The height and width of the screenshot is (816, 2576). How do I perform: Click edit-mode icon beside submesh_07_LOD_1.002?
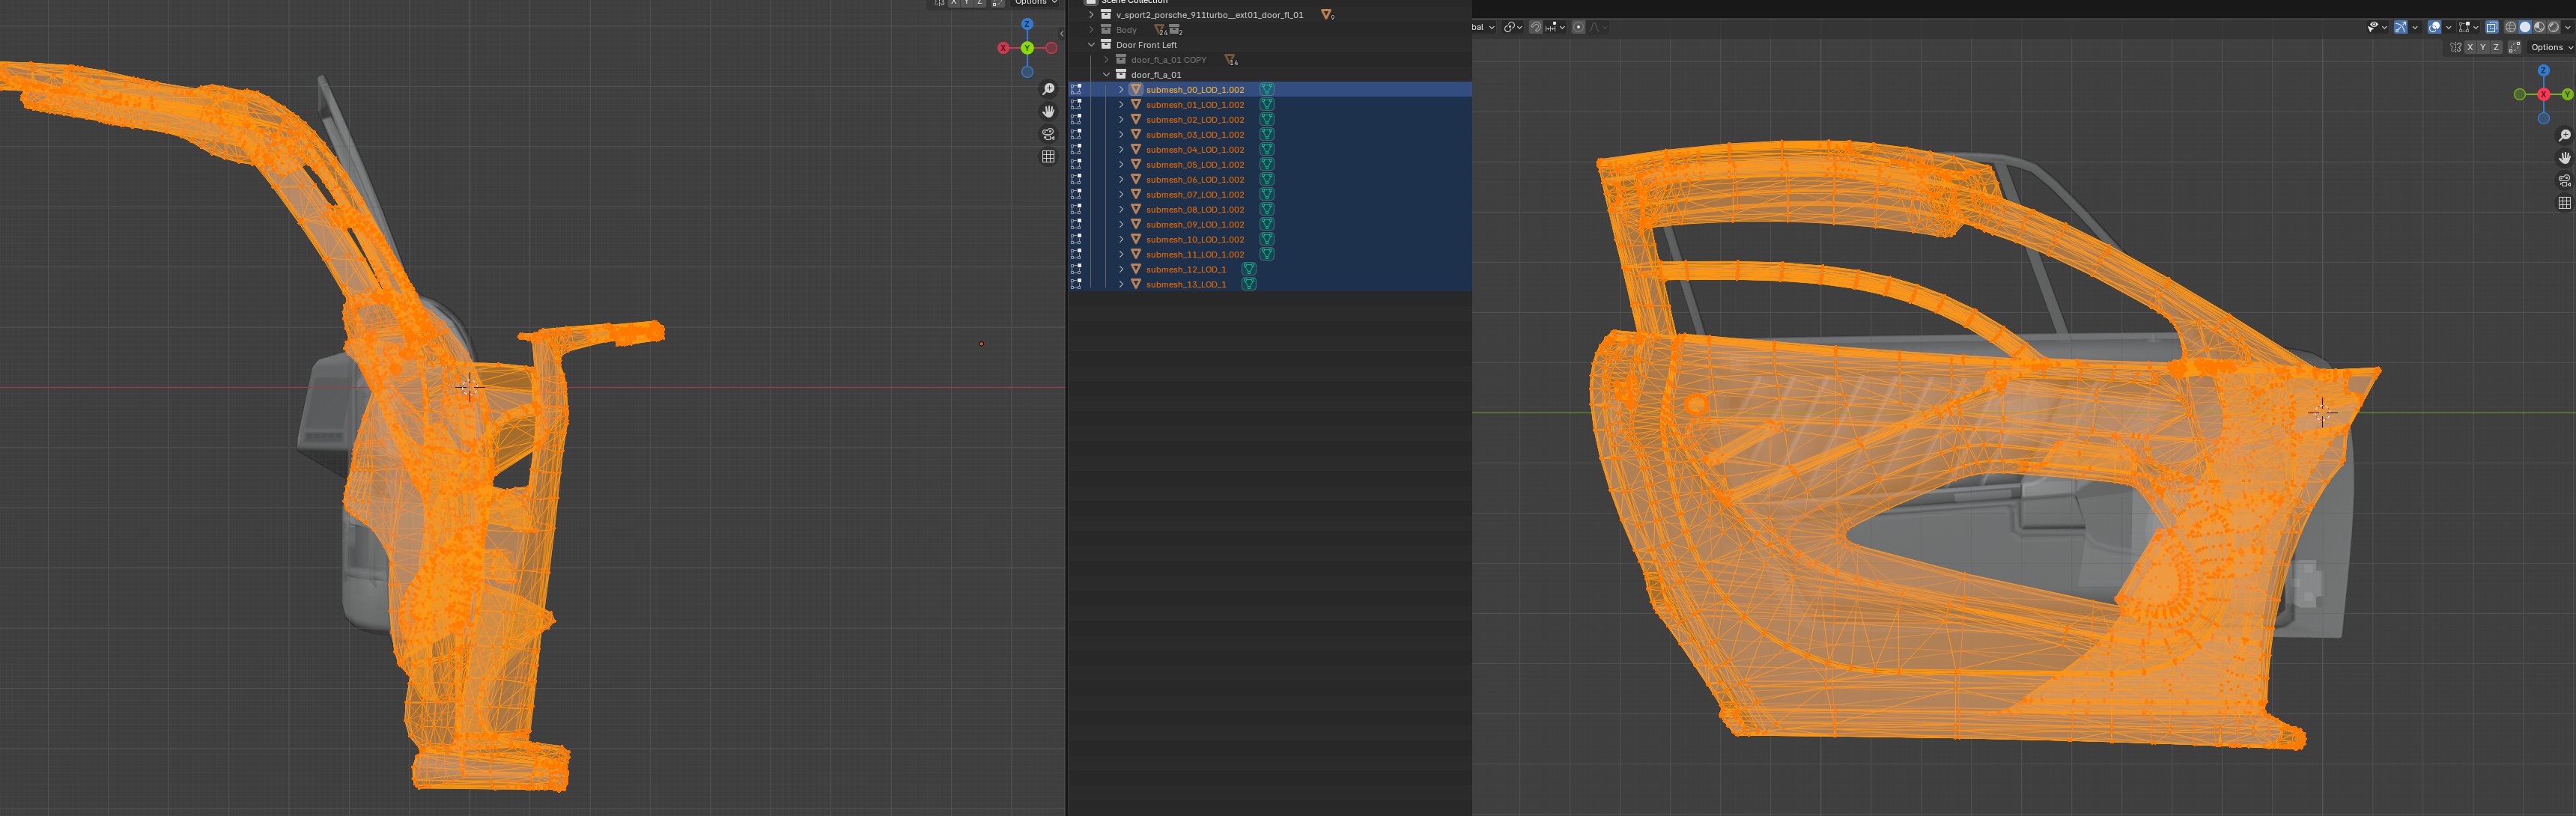1076,194
